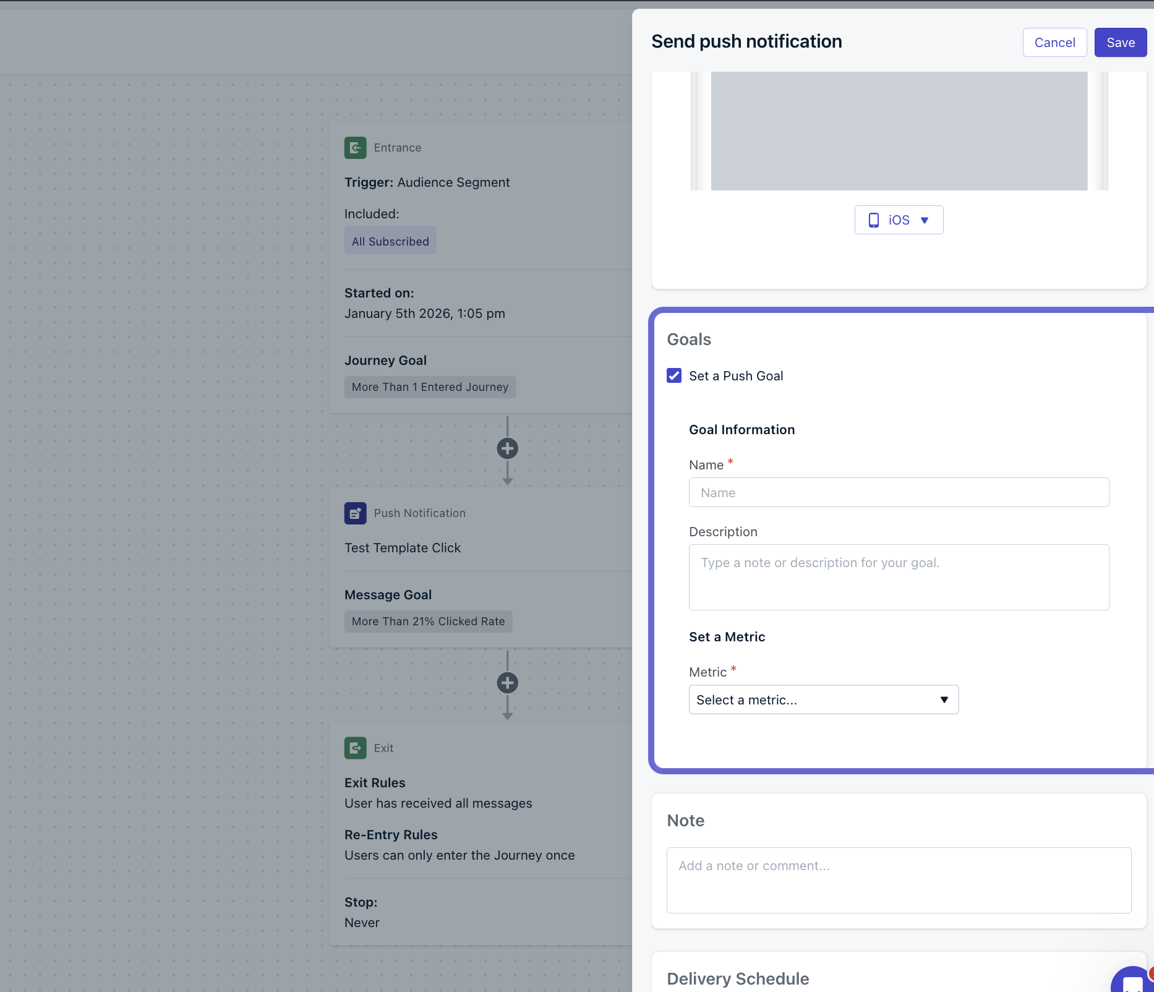Click the Save button
1154x992 pixels.
(x=1120, y=42)
